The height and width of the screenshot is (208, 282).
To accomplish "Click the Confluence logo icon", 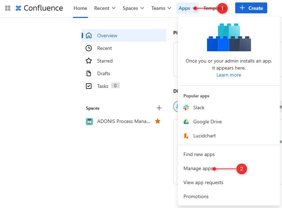I will pos(18,8).
